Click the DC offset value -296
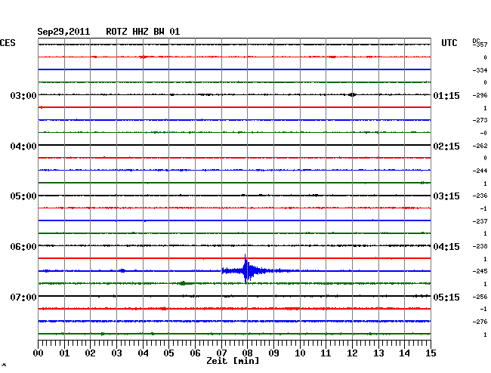The width and height of the screenshot is (491, 373). point(480,95)
